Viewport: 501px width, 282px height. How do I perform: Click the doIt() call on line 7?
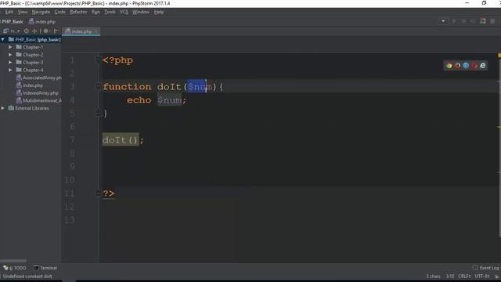point(121,139)
